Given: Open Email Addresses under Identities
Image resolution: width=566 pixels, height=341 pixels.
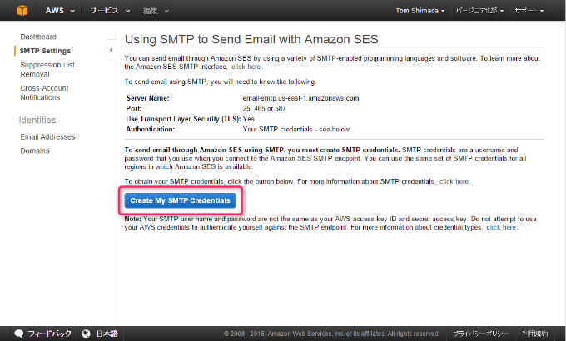Looking at the screenshot, I should [x=47, y=136].
